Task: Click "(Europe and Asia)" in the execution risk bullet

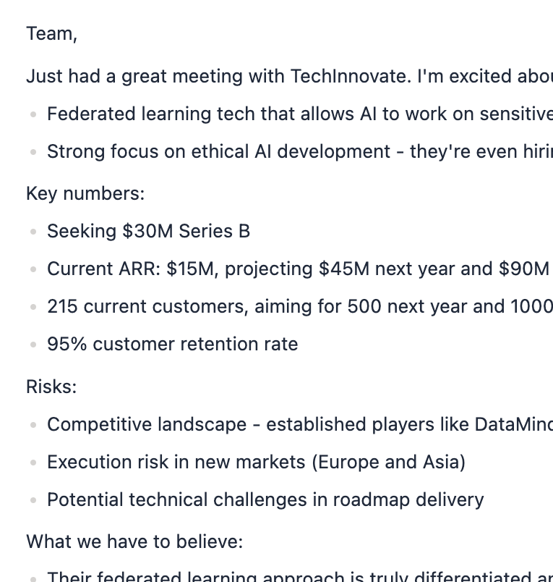Action: (x=388, y=462)
